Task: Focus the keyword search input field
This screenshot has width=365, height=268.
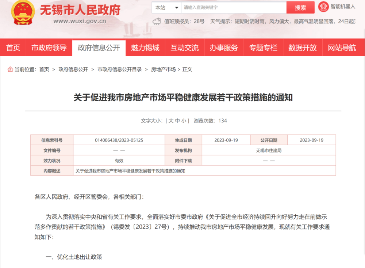Action: pos(234,8)
